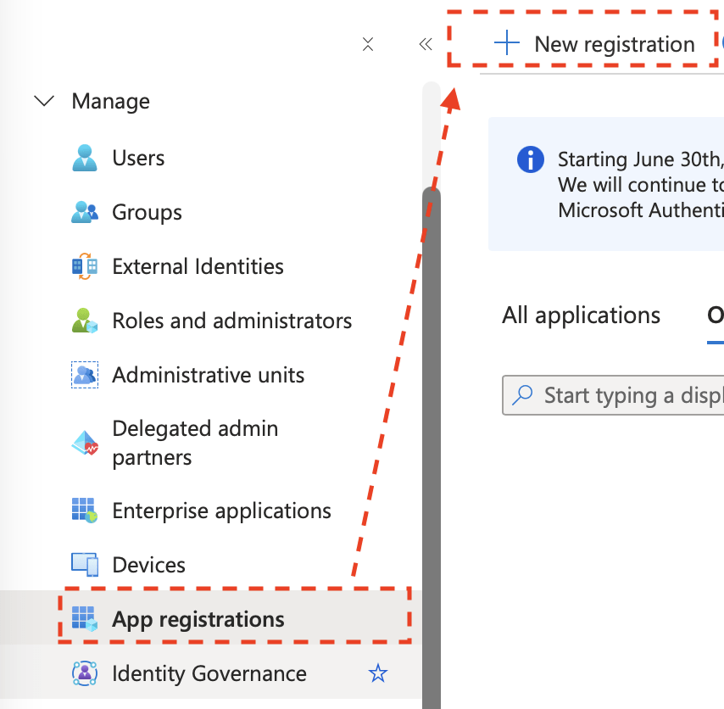Open the Groups menu entry

coord(147,212)
